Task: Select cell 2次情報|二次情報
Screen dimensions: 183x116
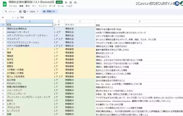Action: pyautogui.click(x=30, y=73)
